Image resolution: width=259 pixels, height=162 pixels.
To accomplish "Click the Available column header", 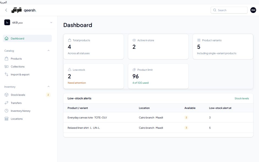I will point(190,108).
